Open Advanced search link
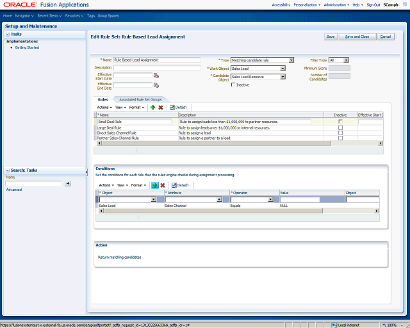The height and width of the screenshot is (328, 410). click(x=14, y=190)
